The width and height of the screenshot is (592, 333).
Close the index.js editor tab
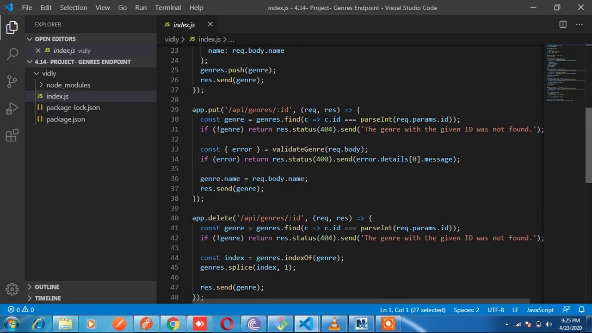click(210, 25)
